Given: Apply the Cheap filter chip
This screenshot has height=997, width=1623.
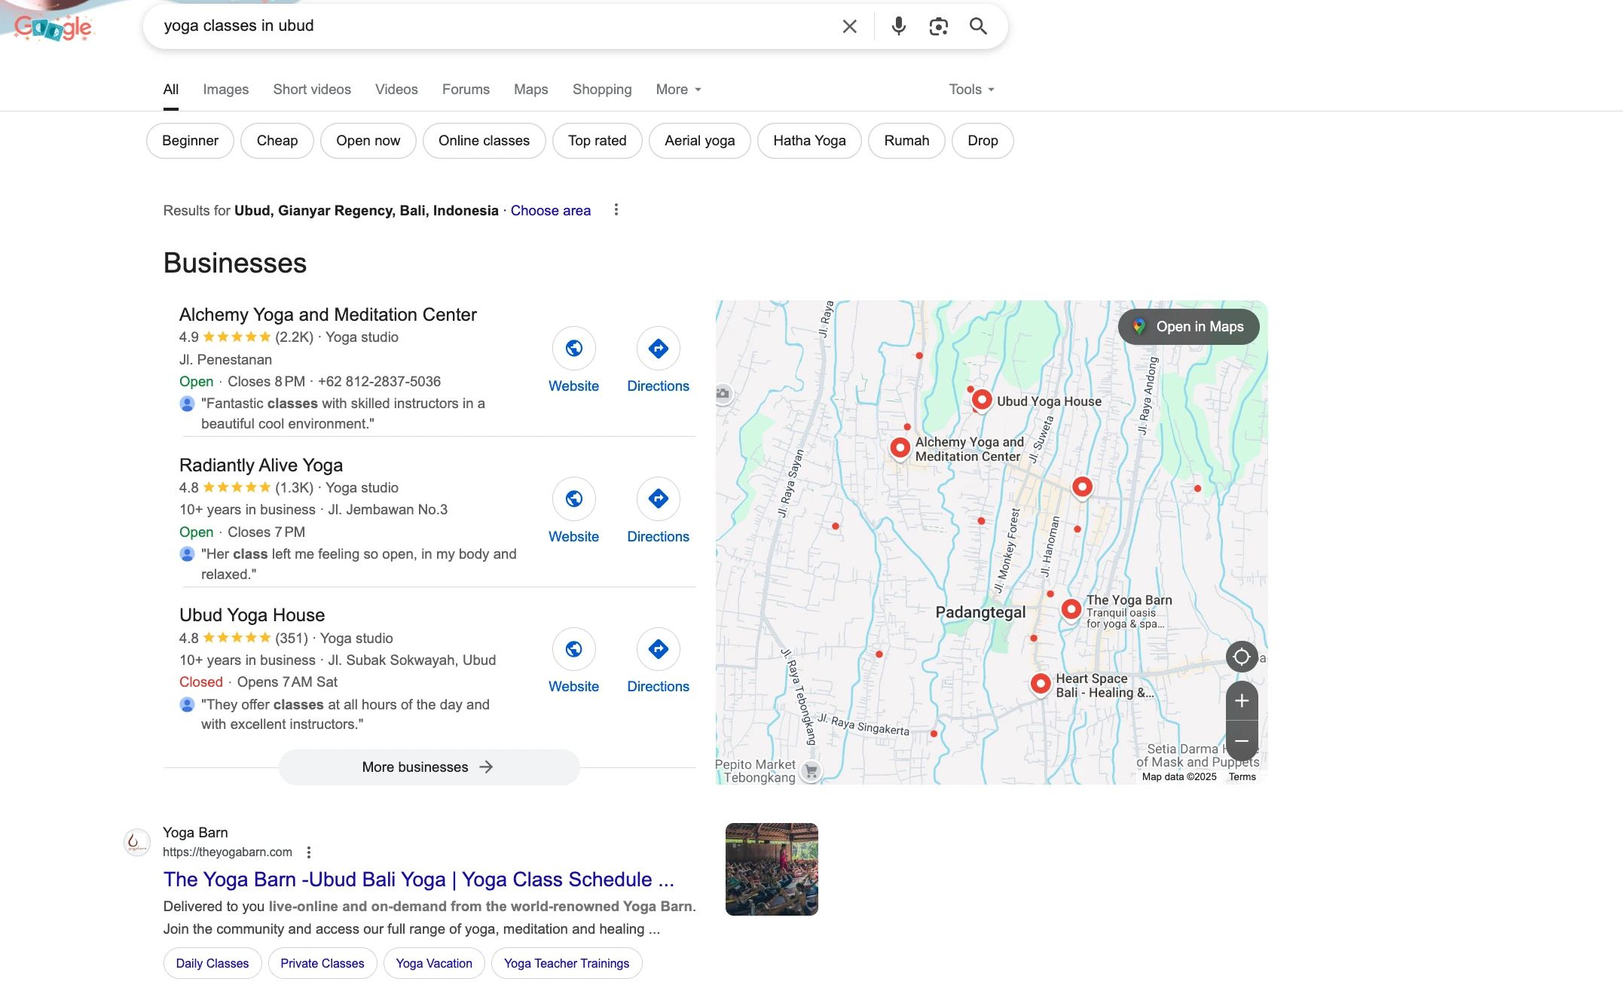Looking at the screenshot, I should (277, 141).
